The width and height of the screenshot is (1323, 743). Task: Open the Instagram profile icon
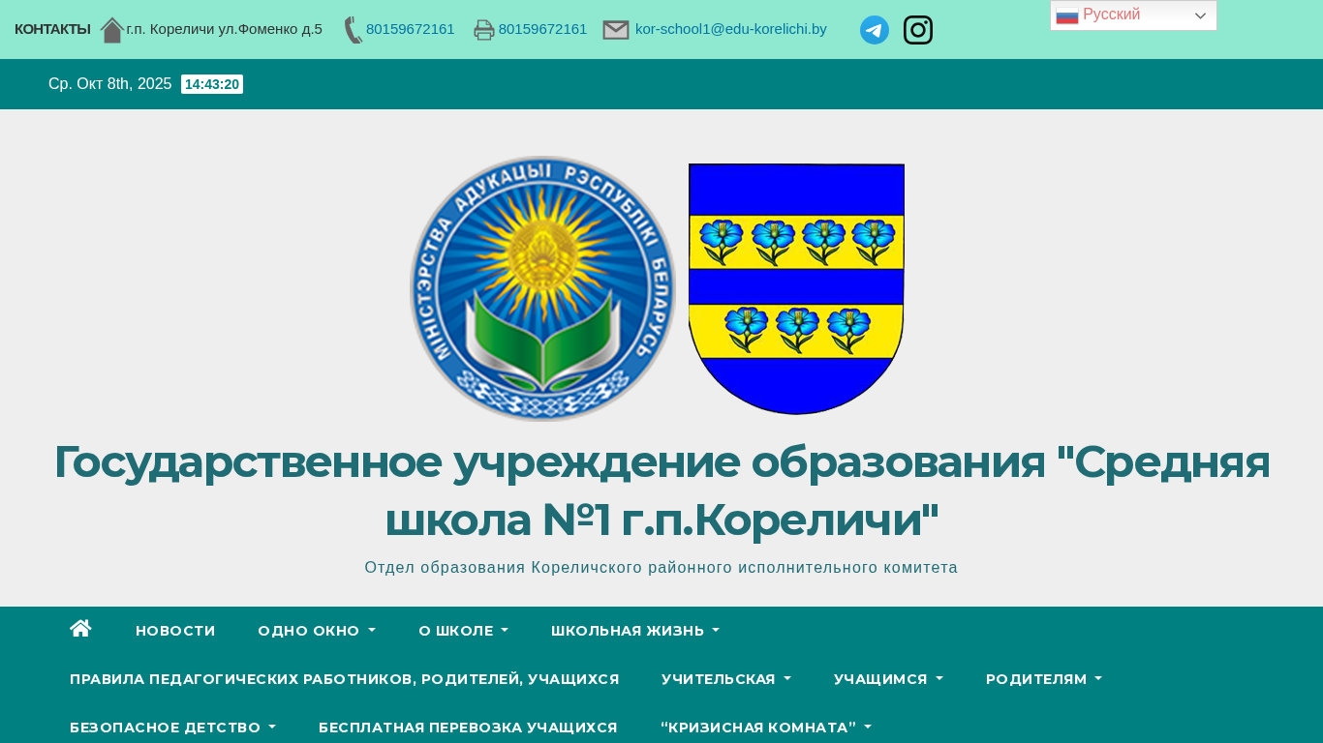918,30
